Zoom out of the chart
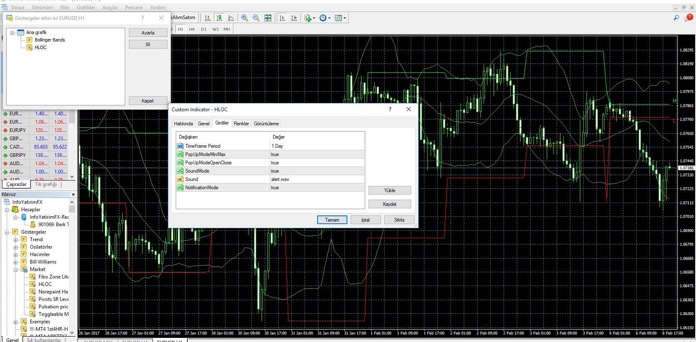The image size is (696, 342). coord(256,18)
